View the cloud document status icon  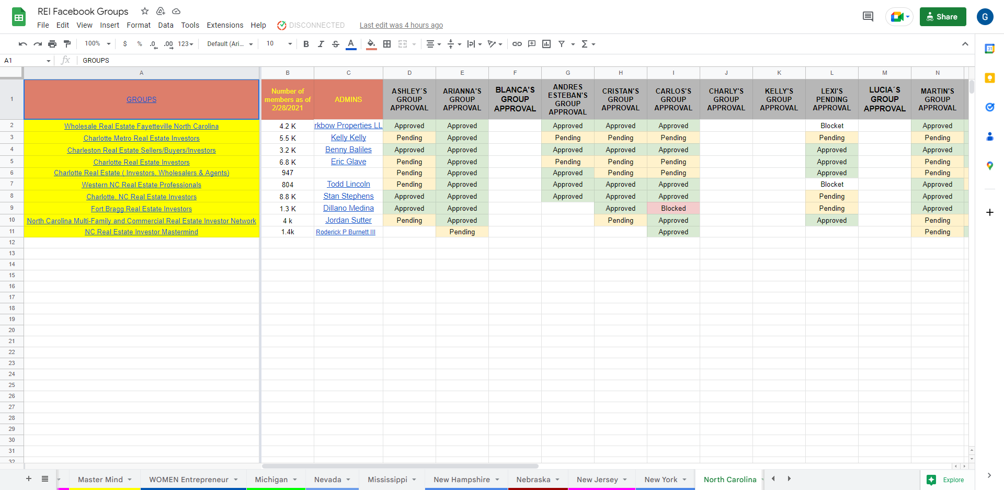point(176,11)
